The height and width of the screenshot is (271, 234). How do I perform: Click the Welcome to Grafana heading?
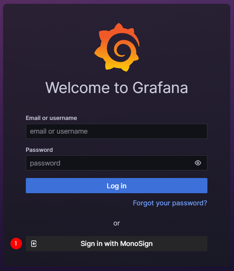[117, 88]
